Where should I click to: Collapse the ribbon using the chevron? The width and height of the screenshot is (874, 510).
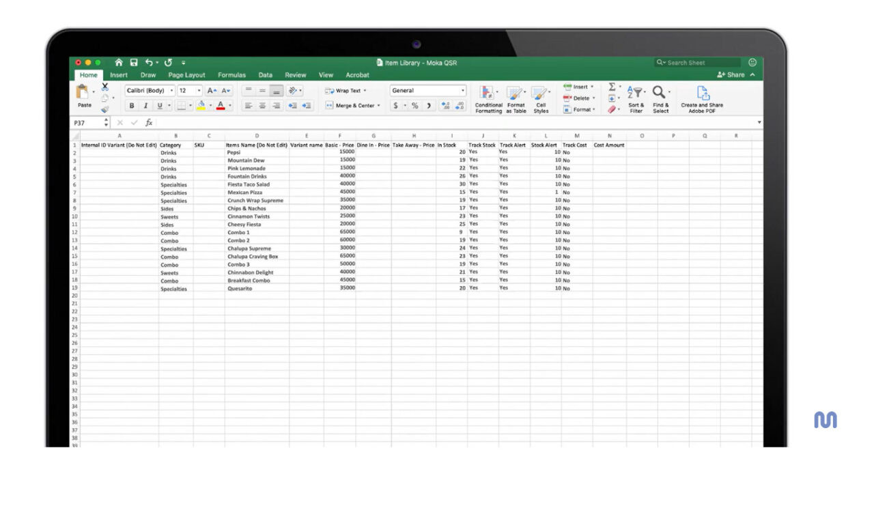(752, 75)
